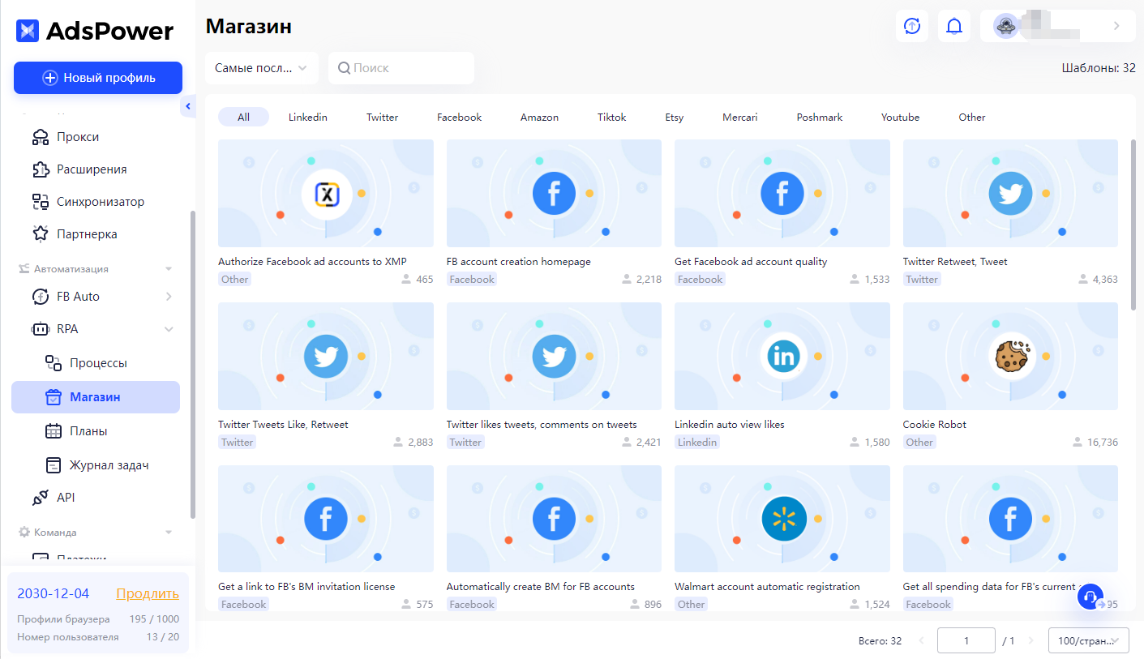
Task: Open Linkedin auto view likes thumbnail
Action: pos(782,356)
